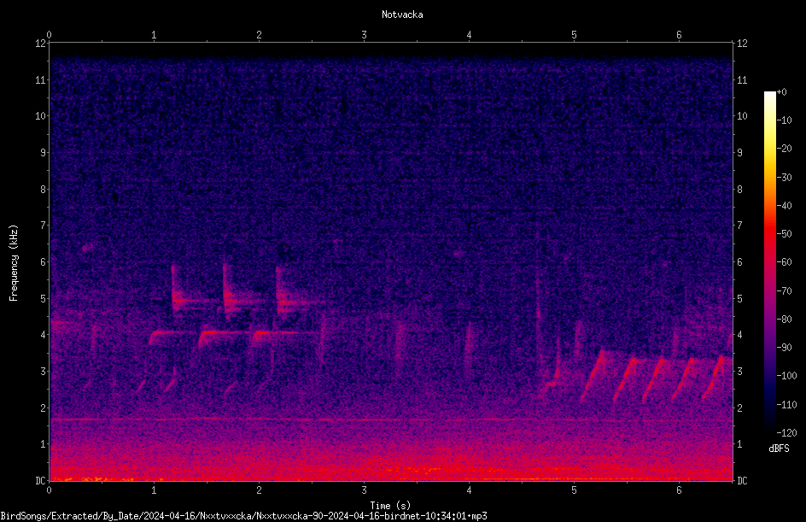Click the DC label on left axis
The width and height of the screenshot is (806, 522).
pyautogui.click(x=41, y=480)
